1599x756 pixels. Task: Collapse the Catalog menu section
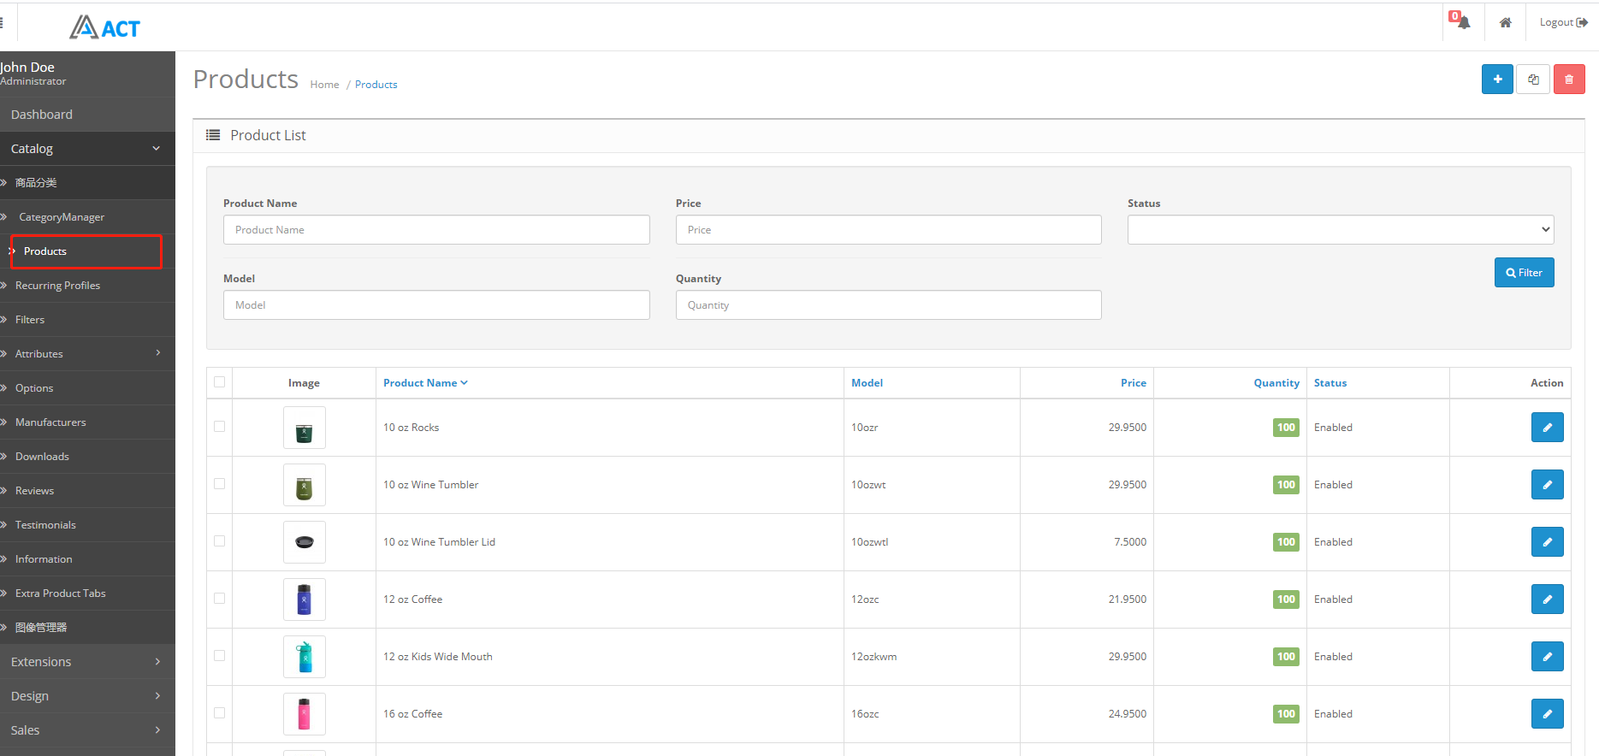pyautogui.click(x=87, y=149)
